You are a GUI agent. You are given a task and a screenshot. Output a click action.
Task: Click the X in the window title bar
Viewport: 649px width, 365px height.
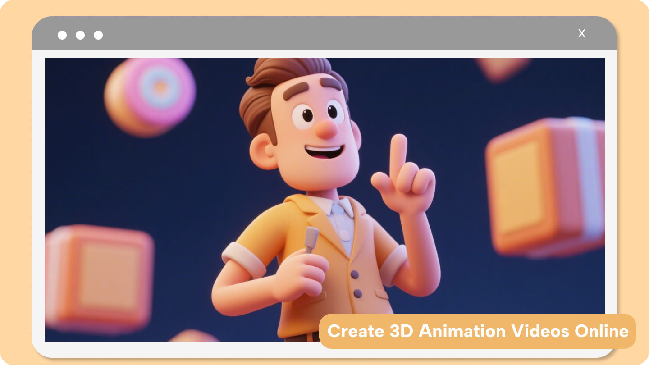coord(581,33)
